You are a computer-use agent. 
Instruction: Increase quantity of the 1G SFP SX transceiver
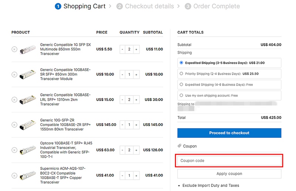point(136,49)
